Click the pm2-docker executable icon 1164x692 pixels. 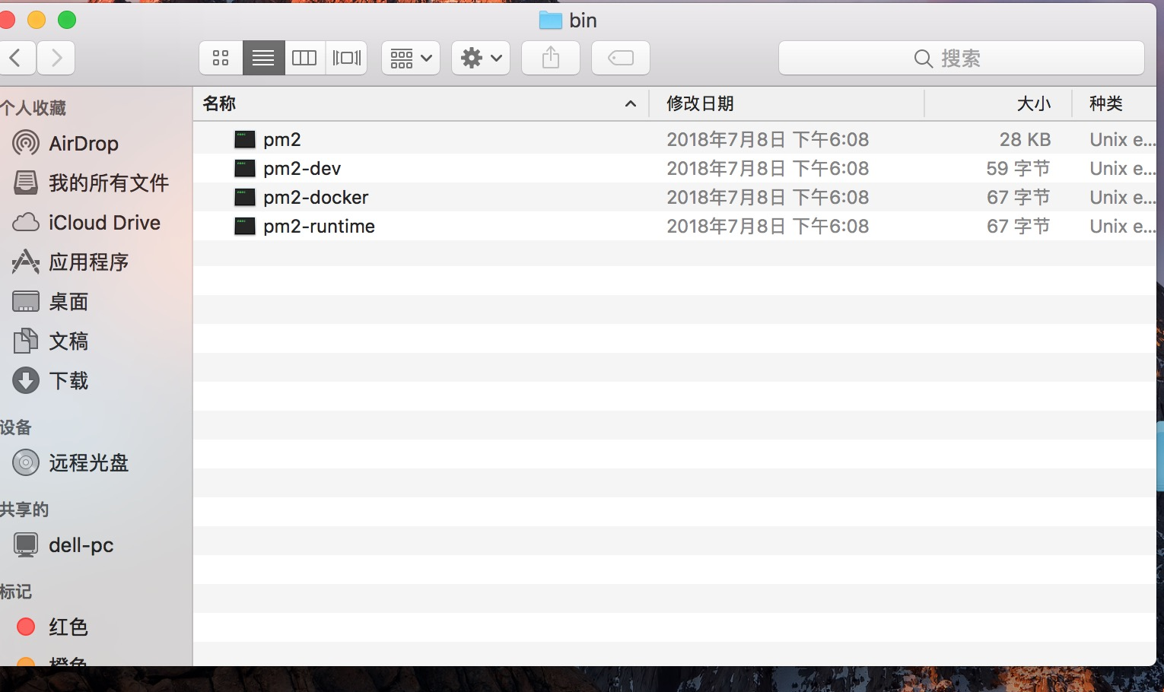pyautogui.click(x=244, y=197)
